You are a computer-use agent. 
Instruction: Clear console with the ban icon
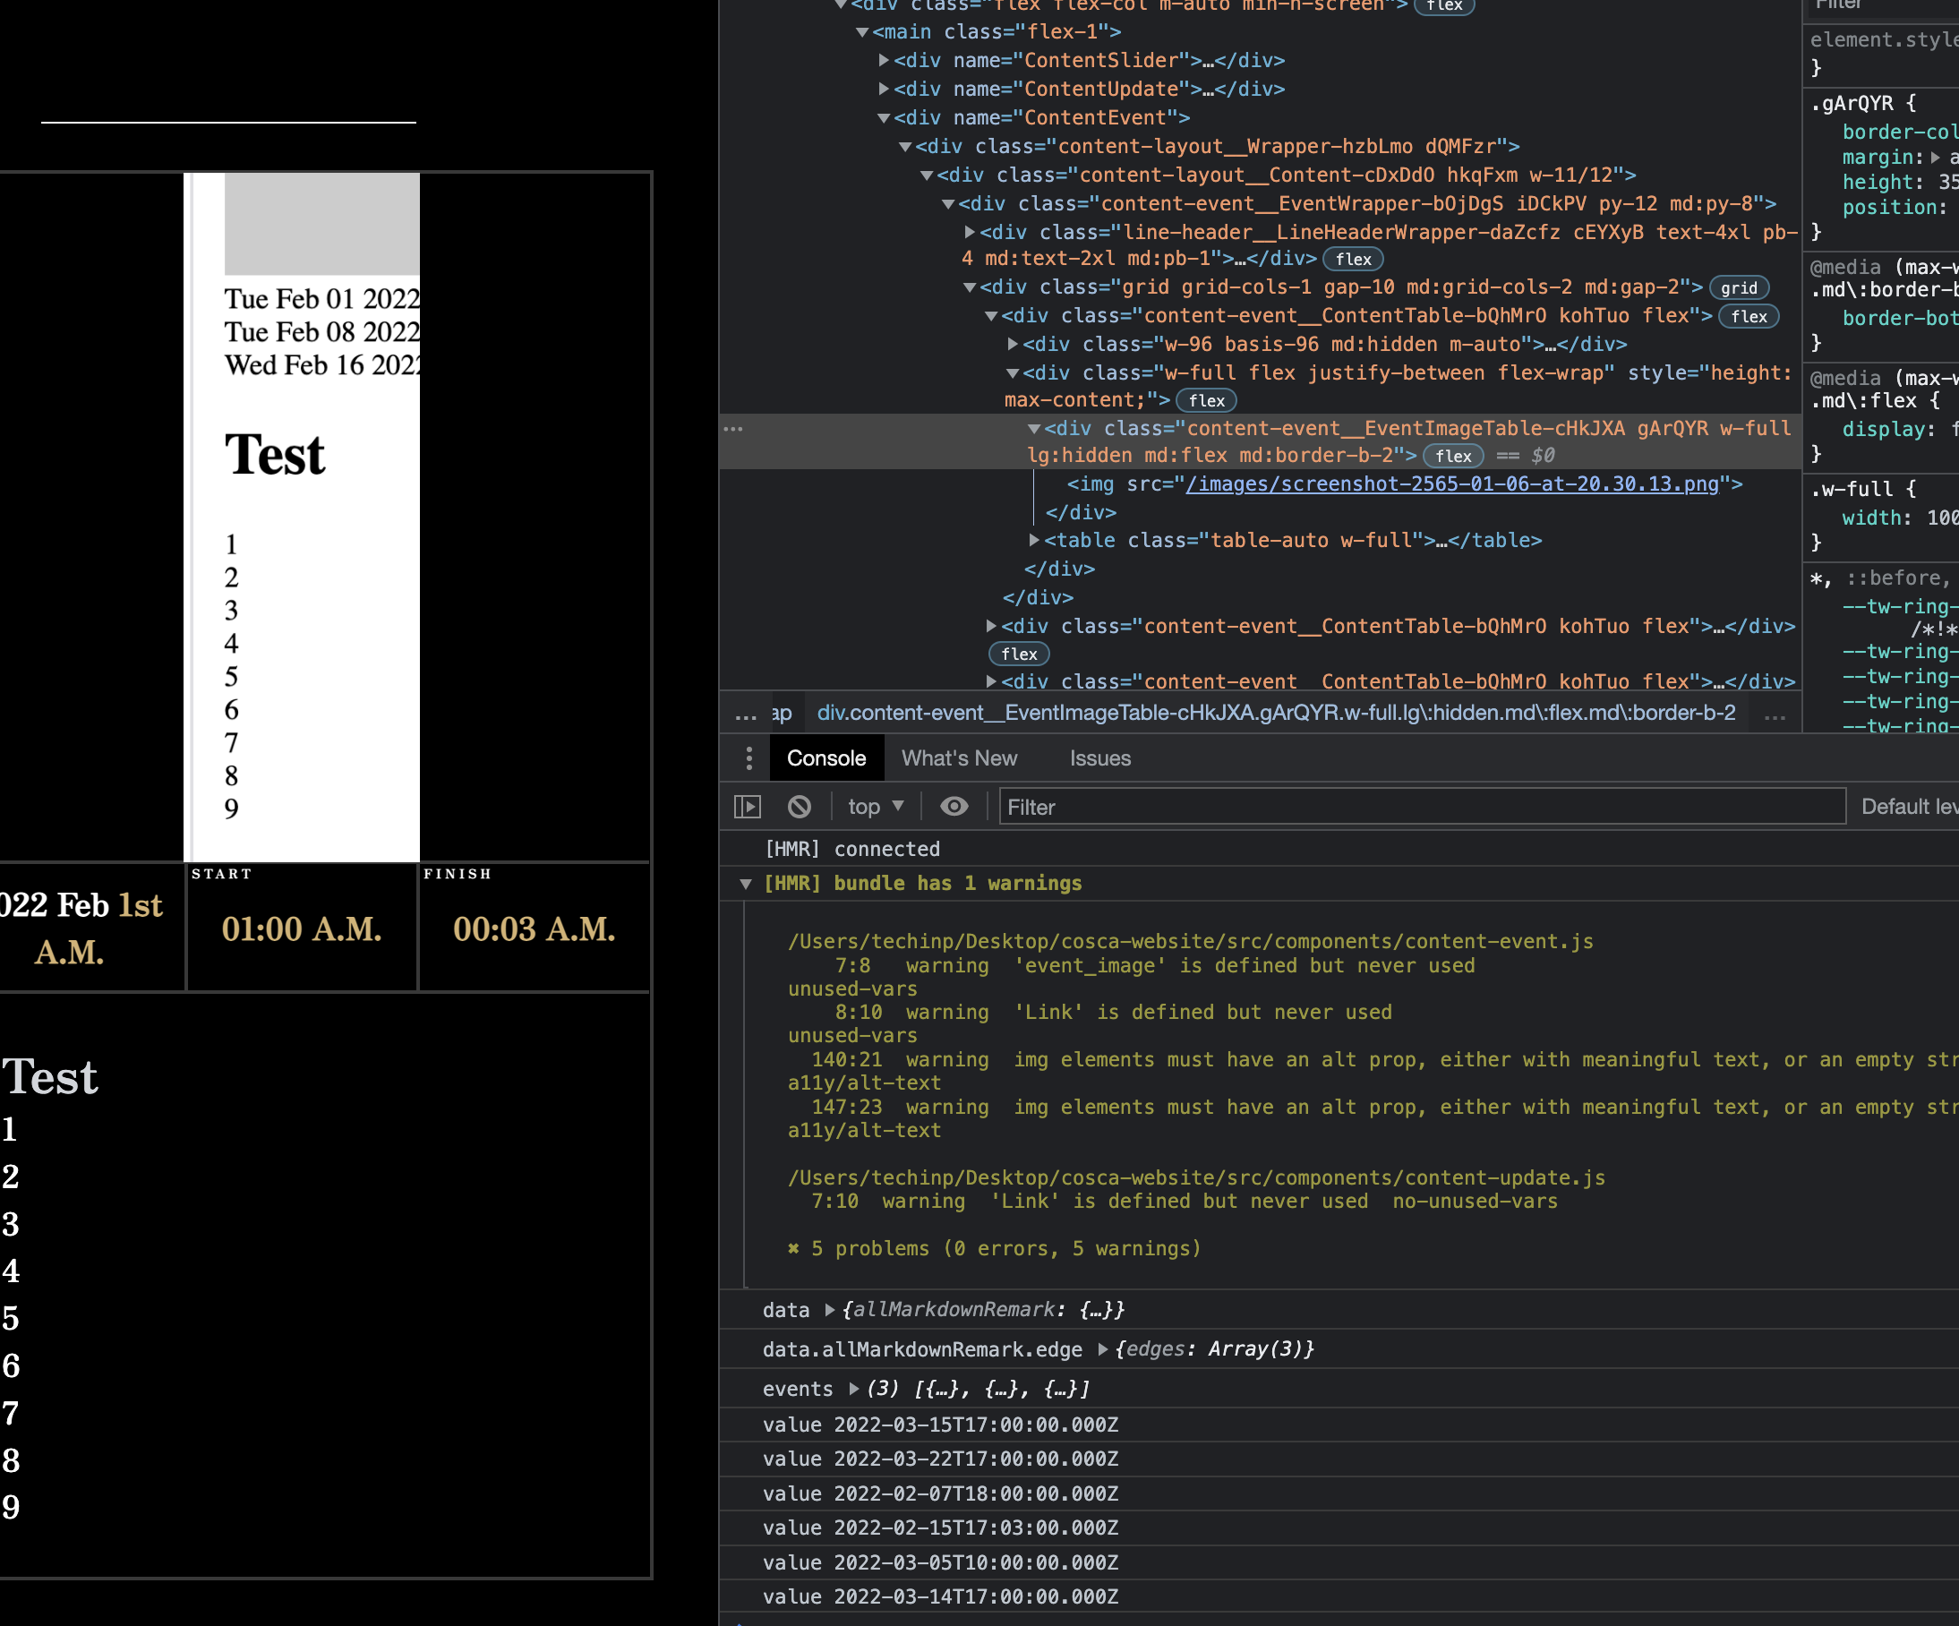tap(800, 807)
